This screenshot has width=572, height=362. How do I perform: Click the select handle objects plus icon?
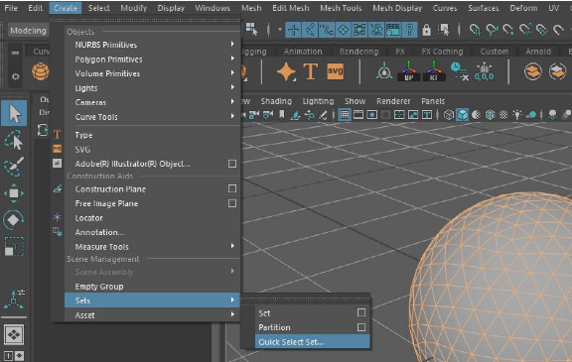tap(294, 30)
